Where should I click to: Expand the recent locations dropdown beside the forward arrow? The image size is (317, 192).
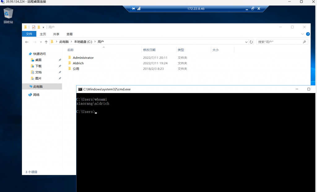pos(41,42)
